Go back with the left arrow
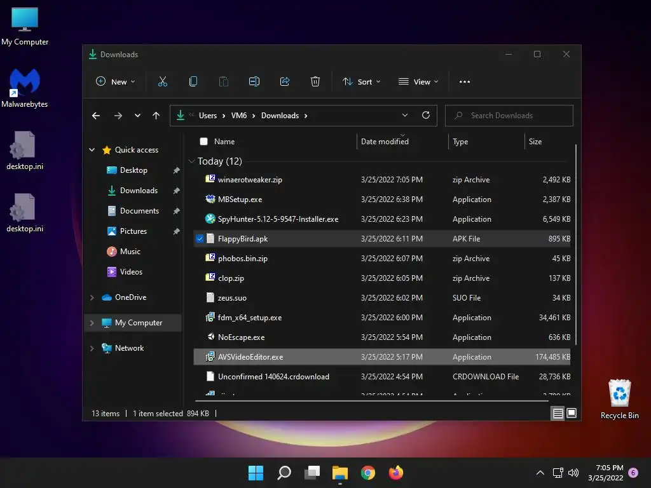651x488 pixels. click(96, 116)
